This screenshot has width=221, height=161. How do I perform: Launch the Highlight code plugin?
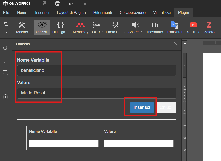click(61, 27)
